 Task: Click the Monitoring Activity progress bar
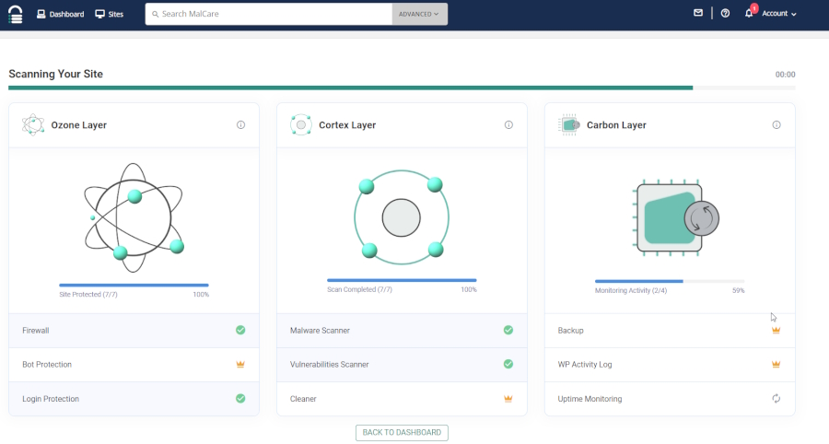[x=669, y=281]
